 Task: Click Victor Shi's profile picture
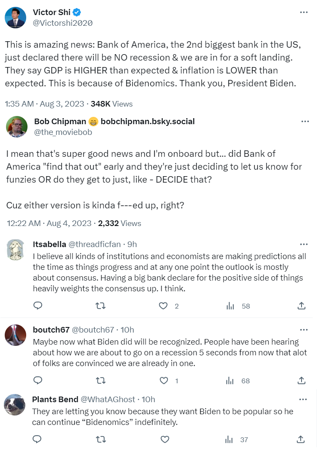pyautogui.click(x=16, y=17)
